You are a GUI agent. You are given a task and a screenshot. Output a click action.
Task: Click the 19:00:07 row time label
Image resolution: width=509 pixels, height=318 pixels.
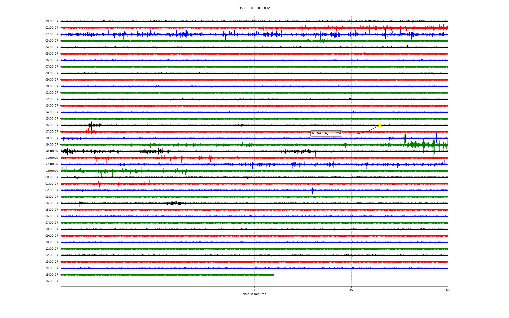[x=52, y=145]
